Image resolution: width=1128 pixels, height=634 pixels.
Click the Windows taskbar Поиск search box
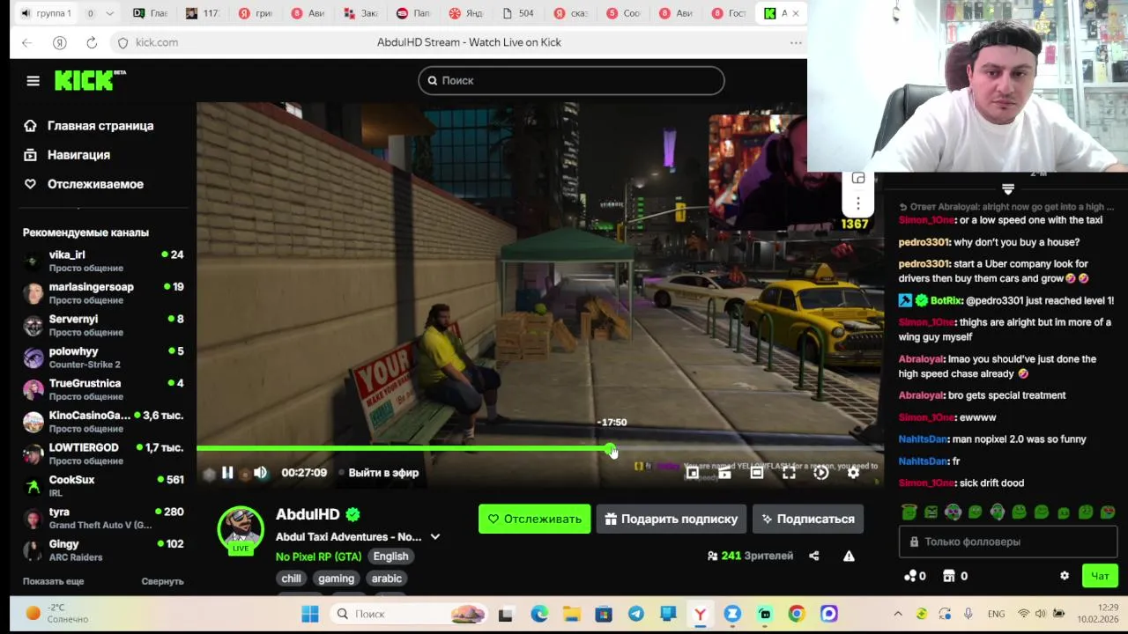pos(411,614)
